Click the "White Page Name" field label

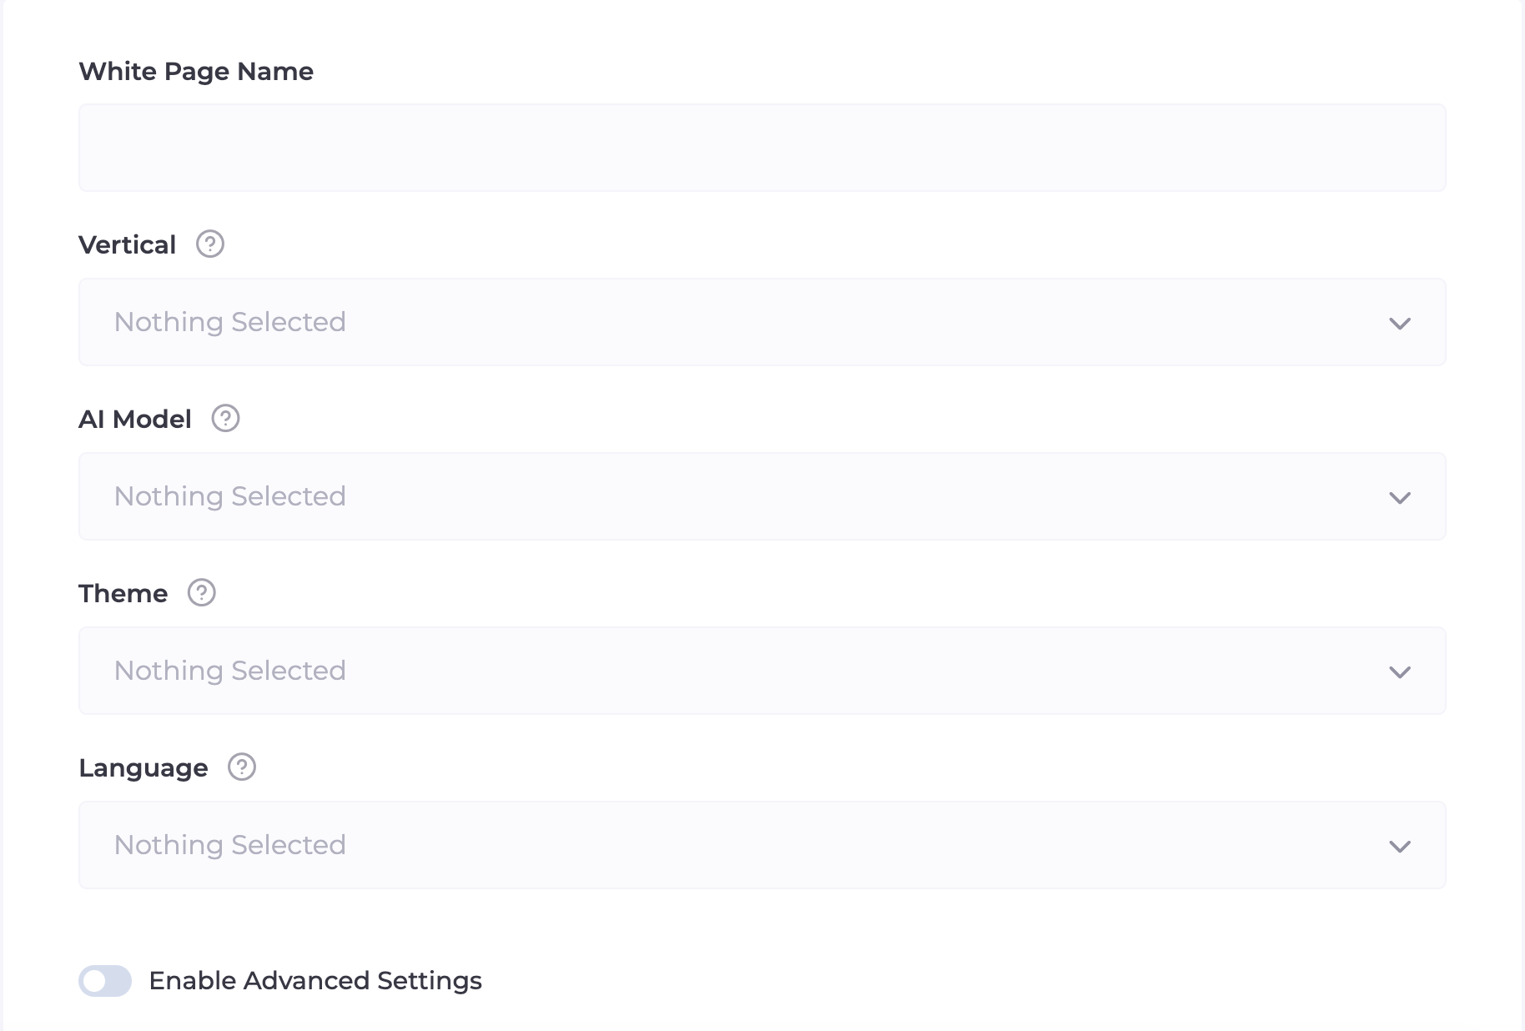196,72
